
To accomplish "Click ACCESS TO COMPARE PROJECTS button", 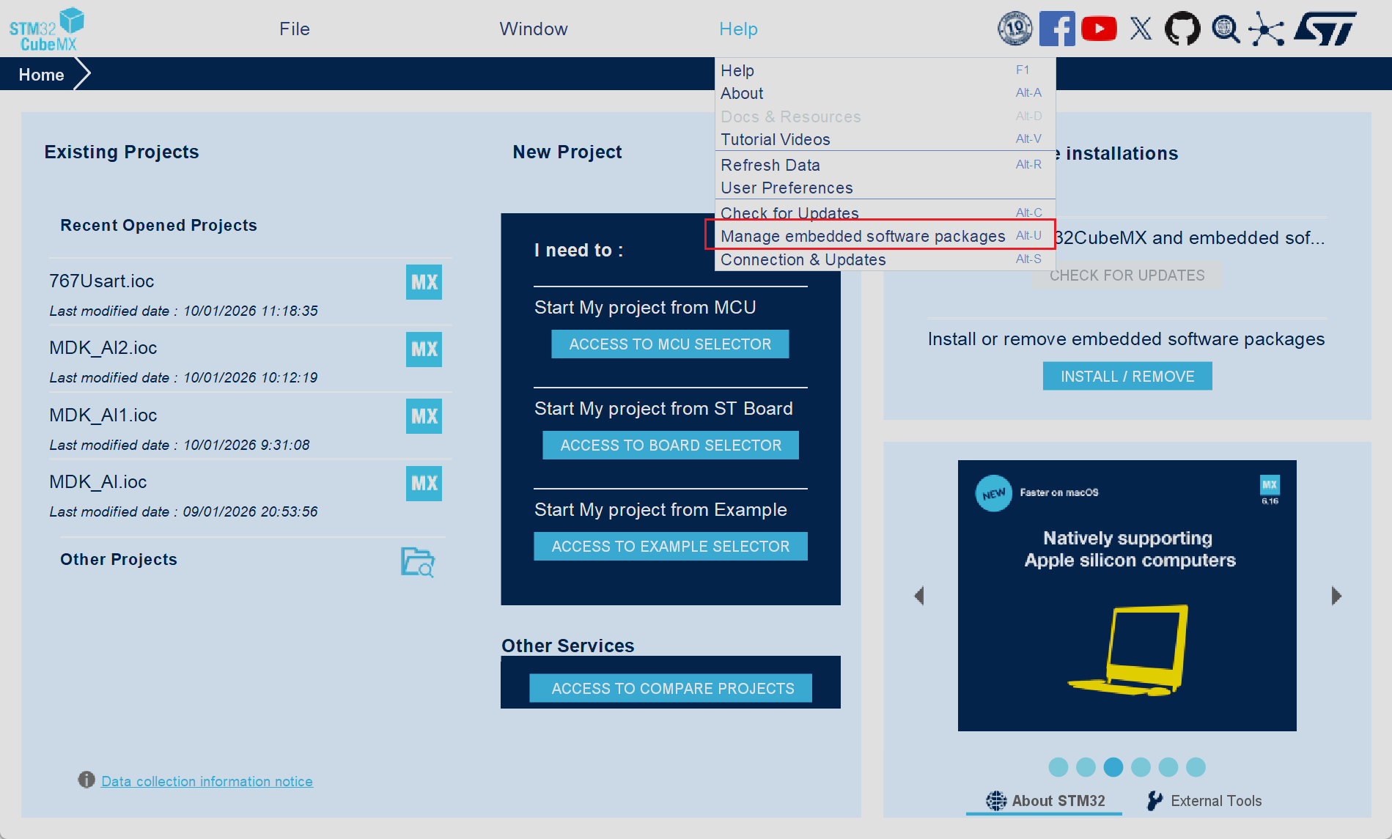I will (x=671, y=688).
